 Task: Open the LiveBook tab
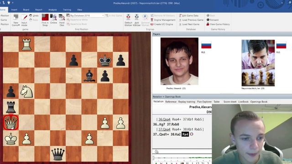tap(243, 102)
